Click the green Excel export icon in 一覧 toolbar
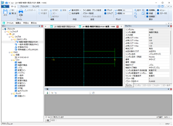 coord(48,93)
